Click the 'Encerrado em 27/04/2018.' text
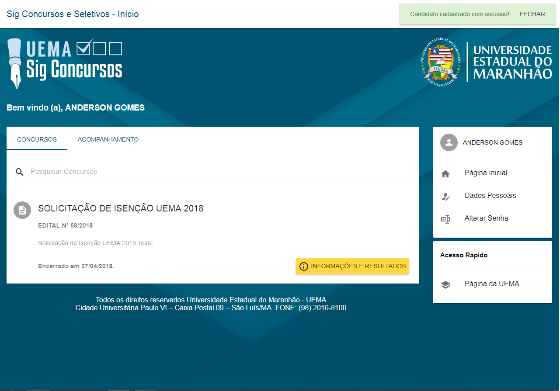 point(76,266)
